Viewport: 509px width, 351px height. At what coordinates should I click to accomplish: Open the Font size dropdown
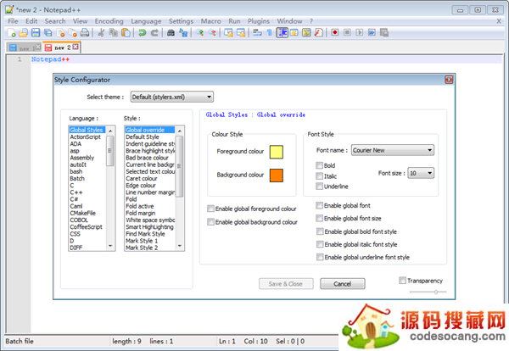(x=421, y=173)
